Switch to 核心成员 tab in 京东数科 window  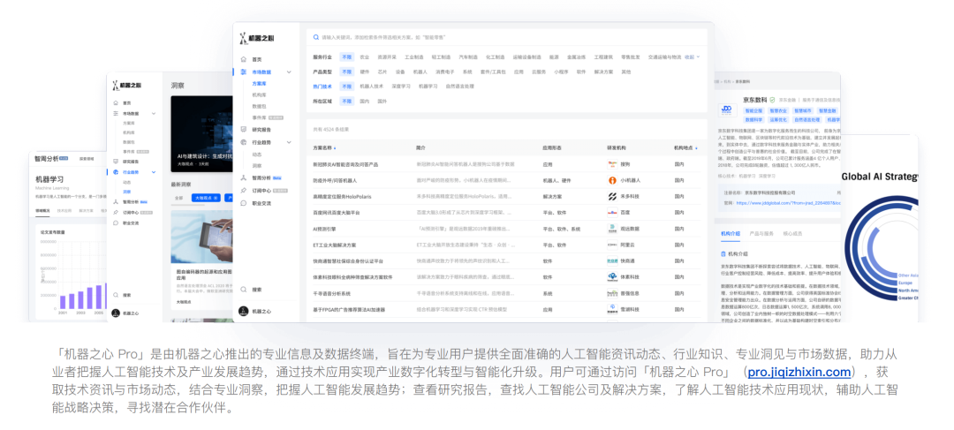click(792, 234)
